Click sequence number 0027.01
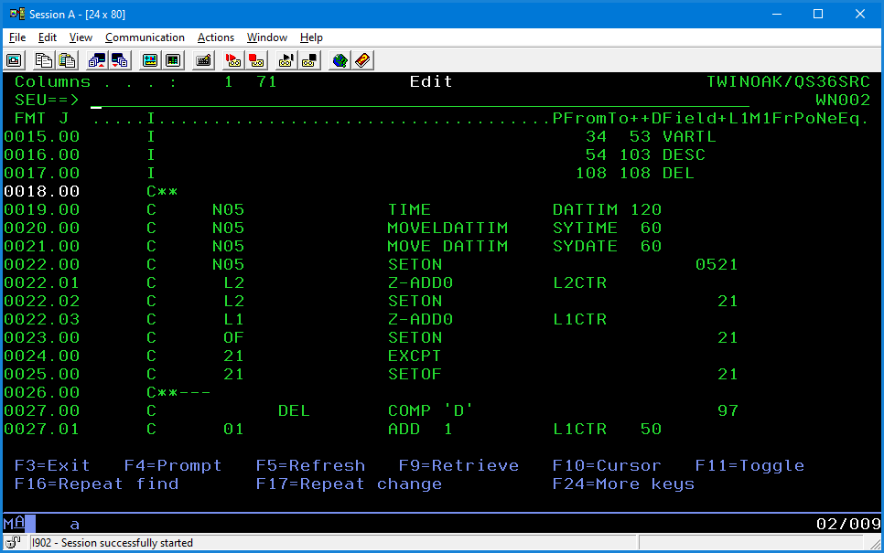This screenshot has height=553, width=884. click(42, 429)
